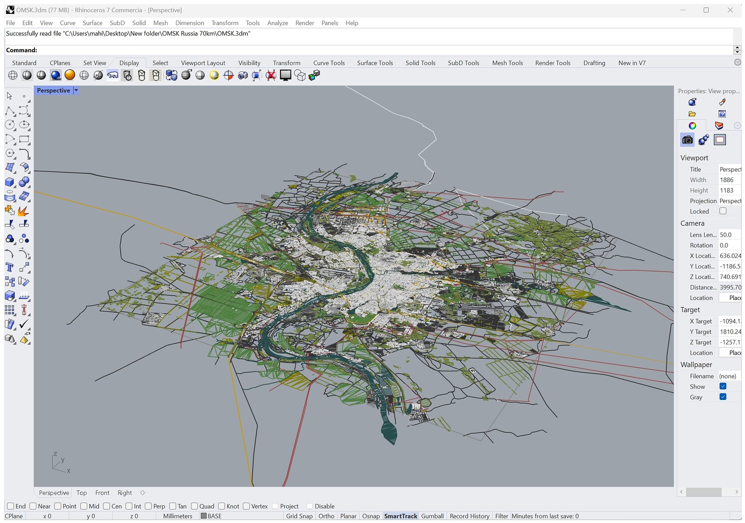Click the Lens Length value field
The height and width of the screenshot is (523, 745).
[729, 235]
